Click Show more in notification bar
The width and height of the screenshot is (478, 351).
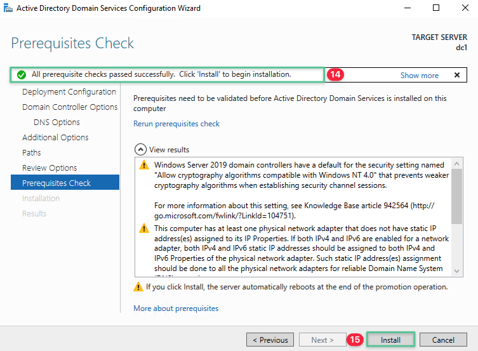[419, 75]
